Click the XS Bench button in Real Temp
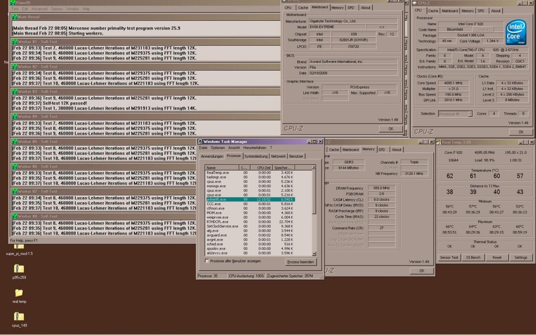This screenshot has width=536, height=335. (x=473, y=257)
